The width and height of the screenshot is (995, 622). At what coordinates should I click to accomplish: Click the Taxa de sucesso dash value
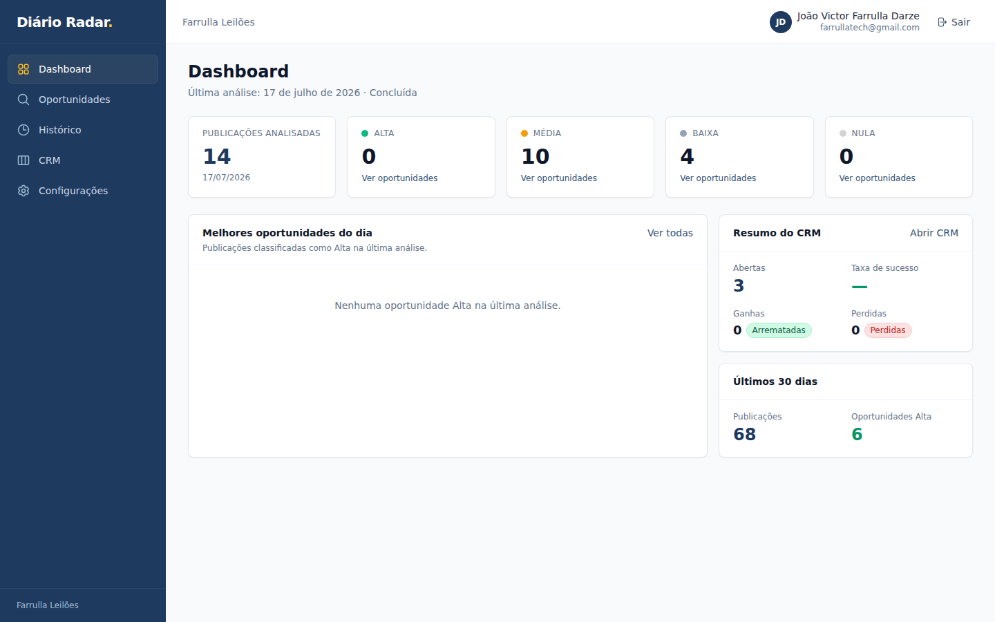(x=860, y=286)
